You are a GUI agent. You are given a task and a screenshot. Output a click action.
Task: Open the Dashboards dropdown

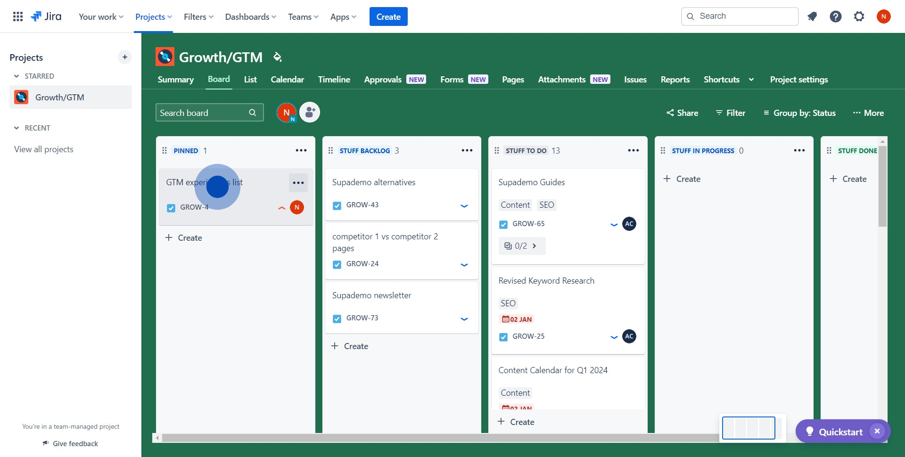pyautogui.click(x=251, y=16)
